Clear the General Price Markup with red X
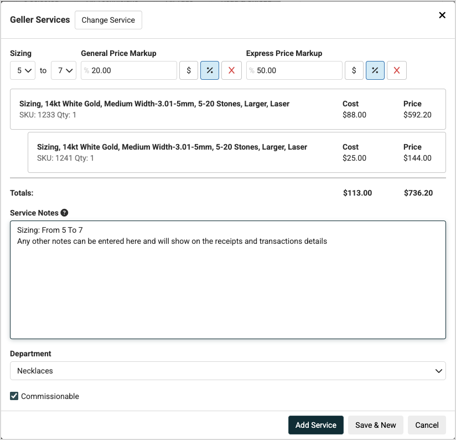The image size is (456, 440). pyautogui.click(x=231, y=70)
